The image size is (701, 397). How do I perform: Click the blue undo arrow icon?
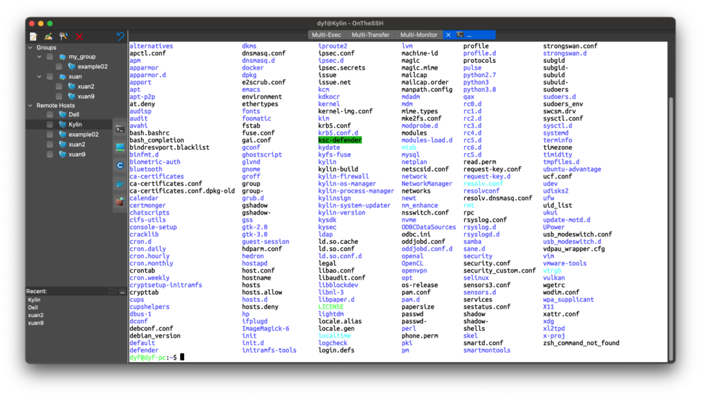(x=120, y=36)
